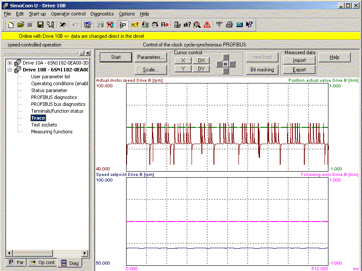The height and width of the screenshot is (271, 362).
Task: Open the Scale dialog
Action: (151, 70)
